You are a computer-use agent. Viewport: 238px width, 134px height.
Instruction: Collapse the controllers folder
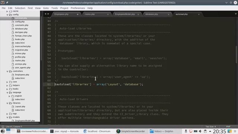click(x=7, y=71)
